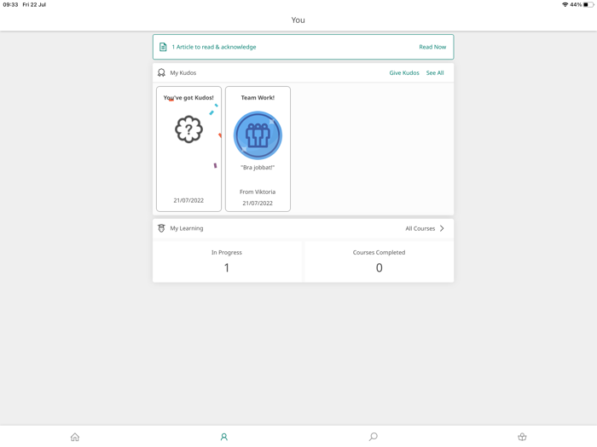Click the 44% battery percentage

pos(576,4)
